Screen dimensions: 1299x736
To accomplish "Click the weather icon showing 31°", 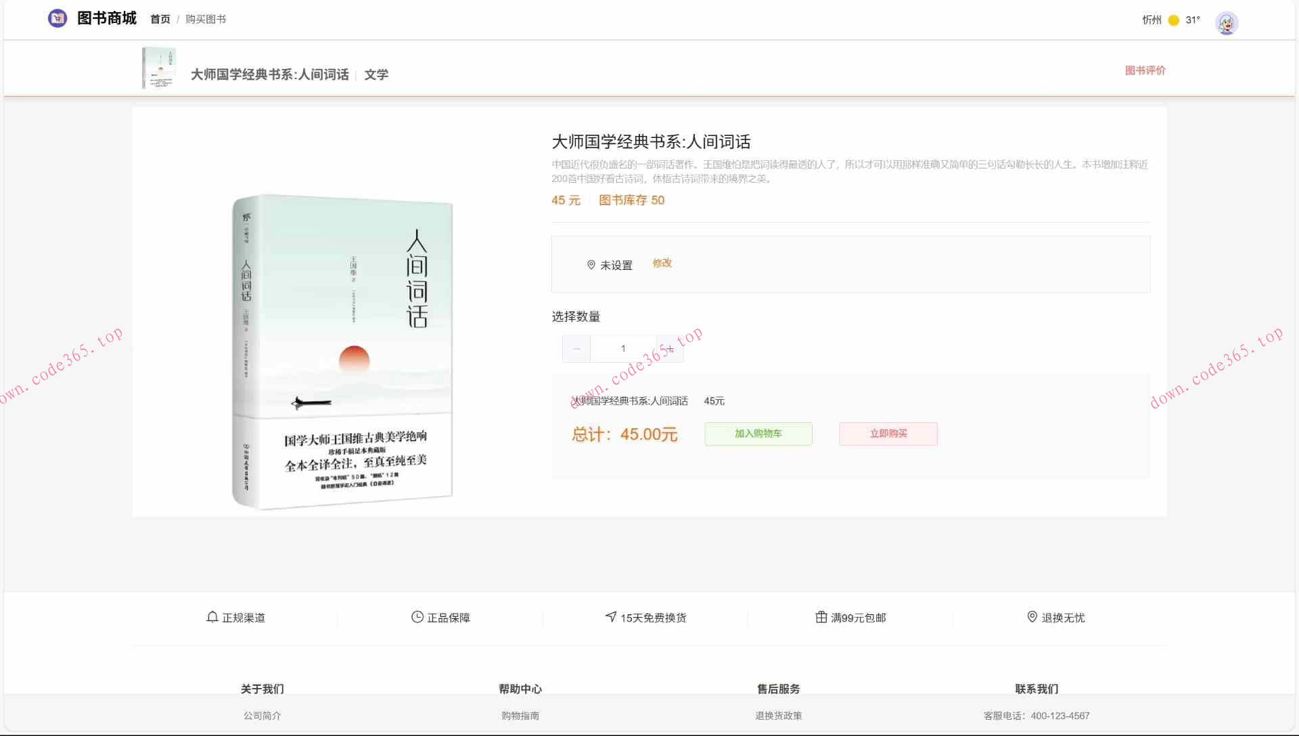I will click(1173, 20).
